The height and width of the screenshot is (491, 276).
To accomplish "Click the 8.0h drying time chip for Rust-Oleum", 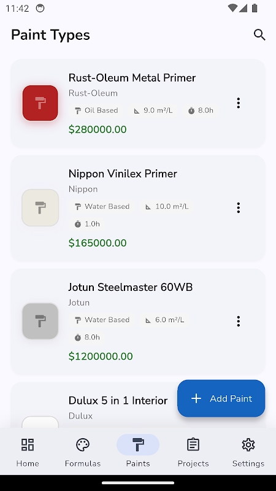I will (x=201, y=110).
